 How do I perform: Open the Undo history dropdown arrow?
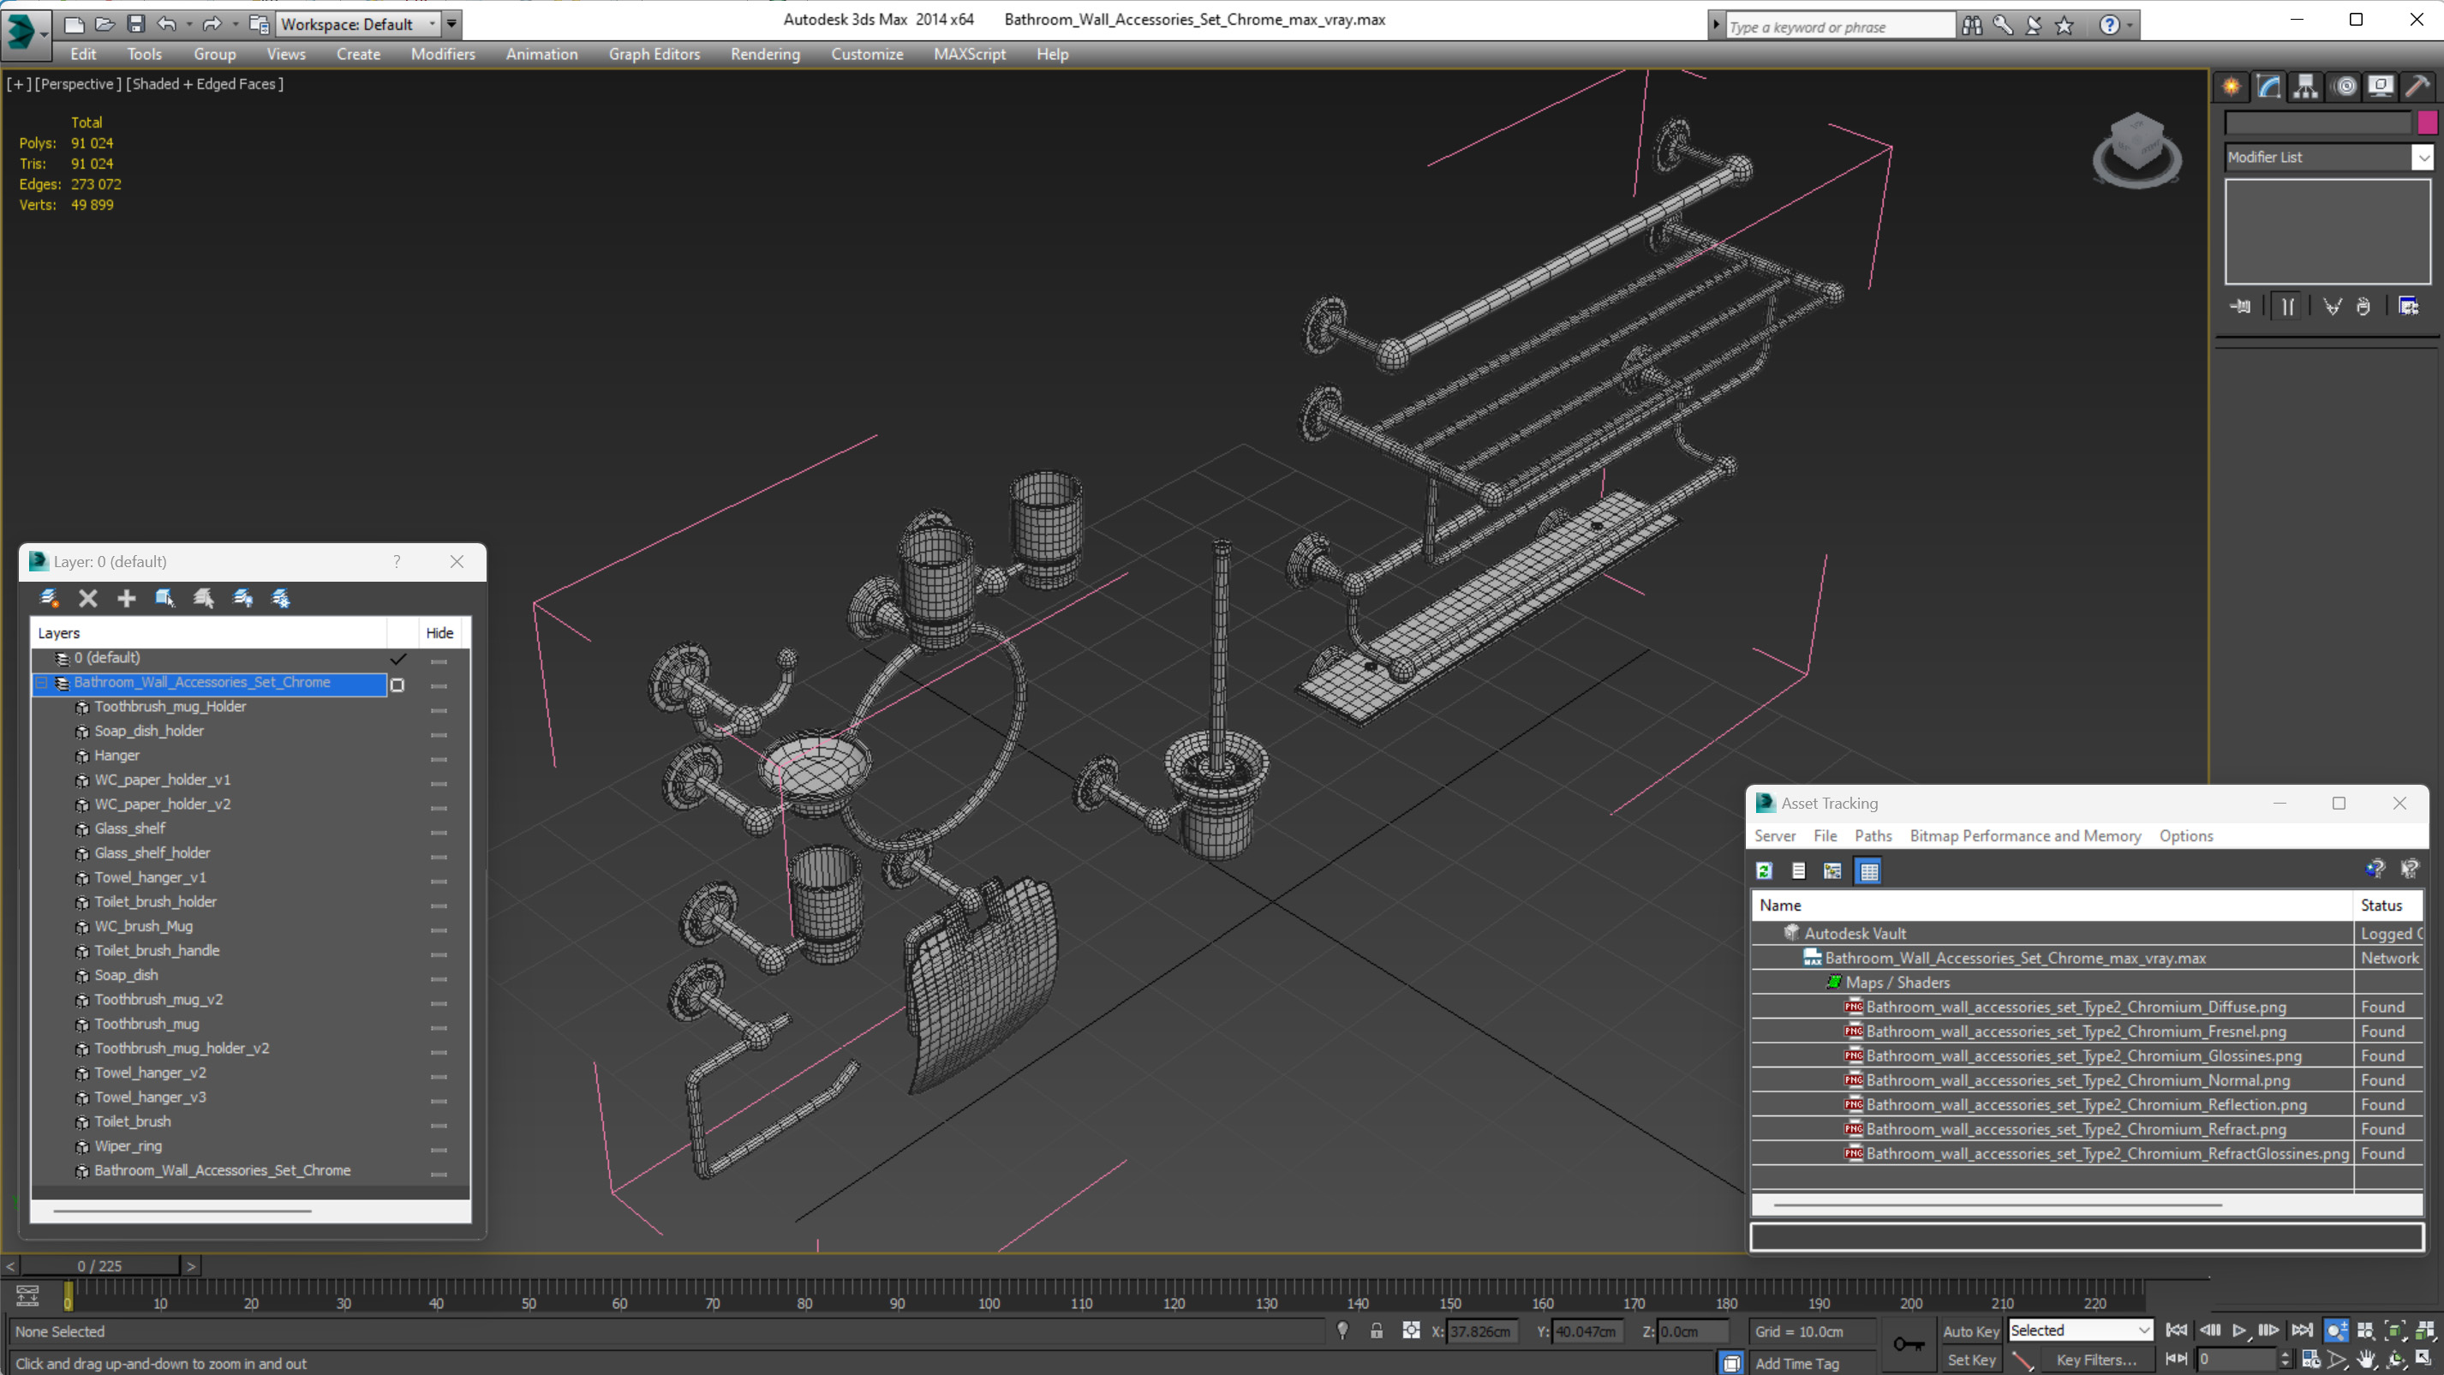pyautogui.click(x=188, y=24)
